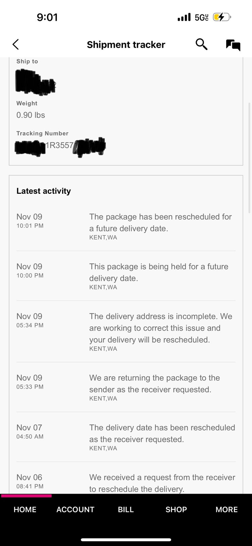Image resolution: width=252 pixels, height=546 pixels.
Task: Select the 'returning the package to sender' entry
Action: coord(126,388)
